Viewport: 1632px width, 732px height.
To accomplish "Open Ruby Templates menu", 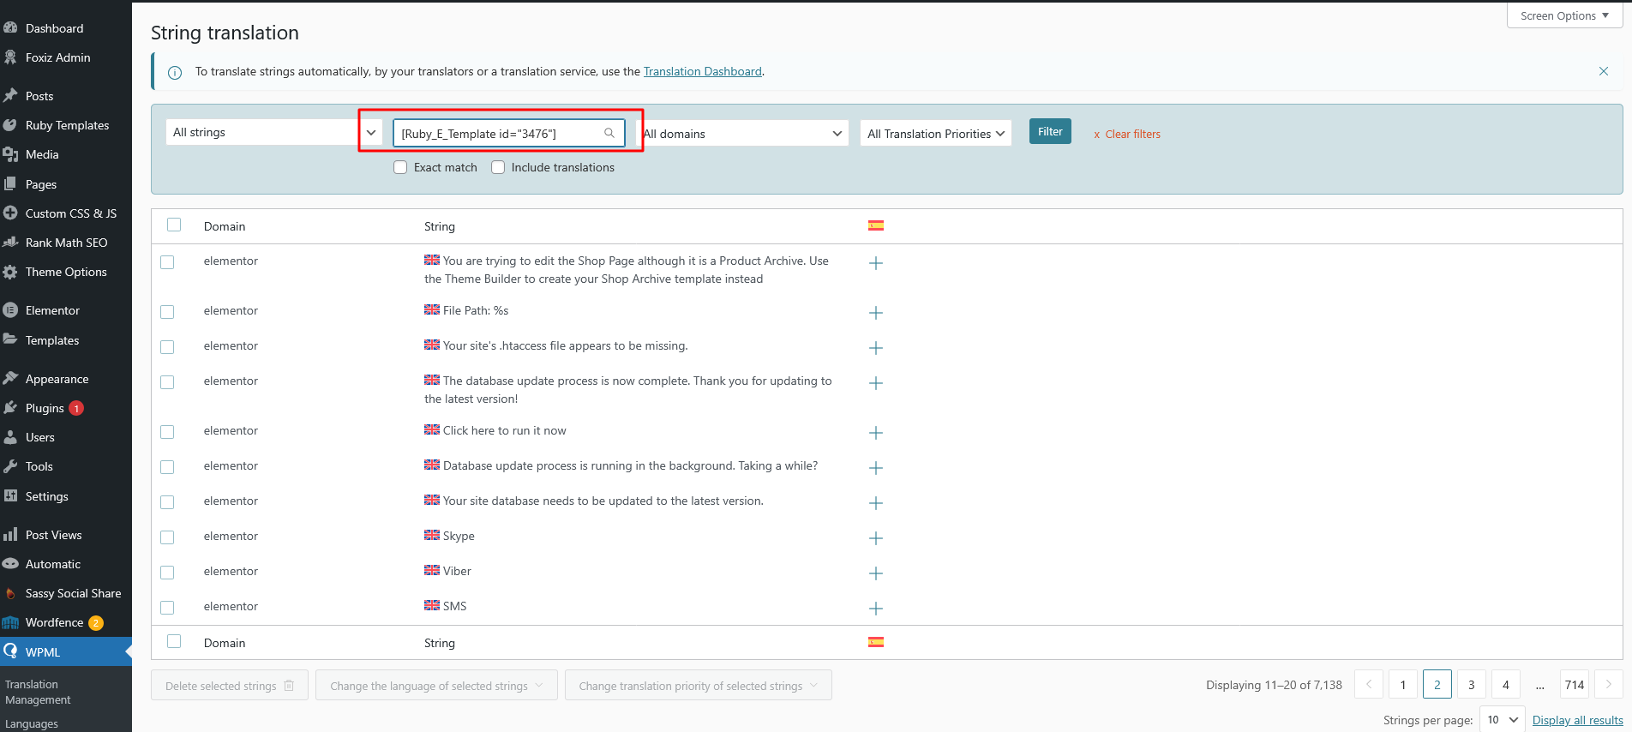I will point(67,125).
